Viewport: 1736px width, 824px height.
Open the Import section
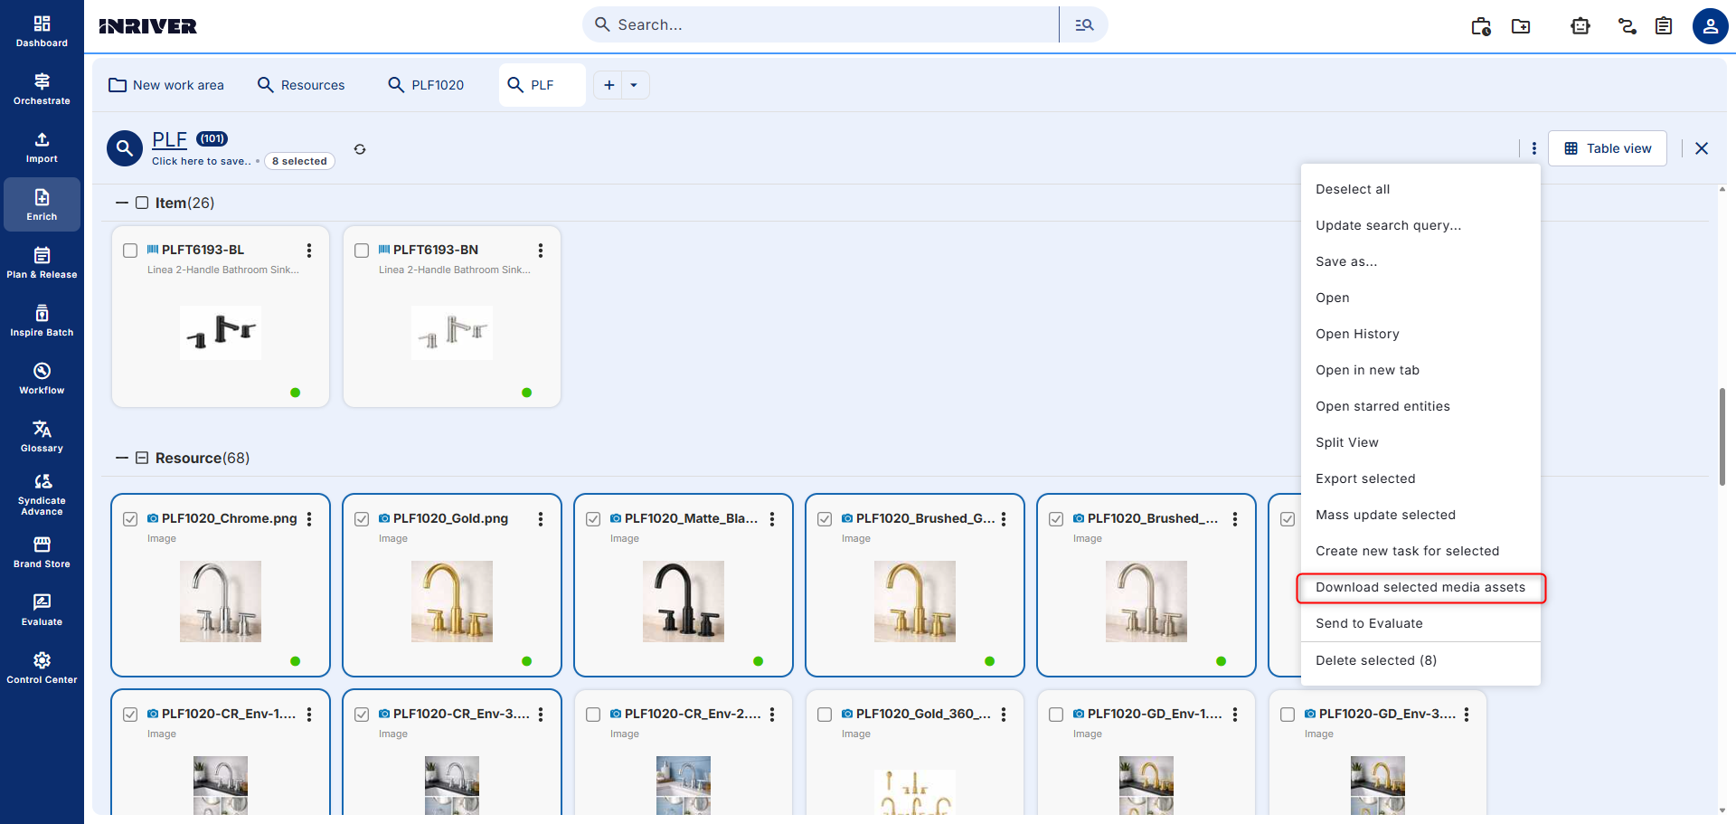[42, 147]
